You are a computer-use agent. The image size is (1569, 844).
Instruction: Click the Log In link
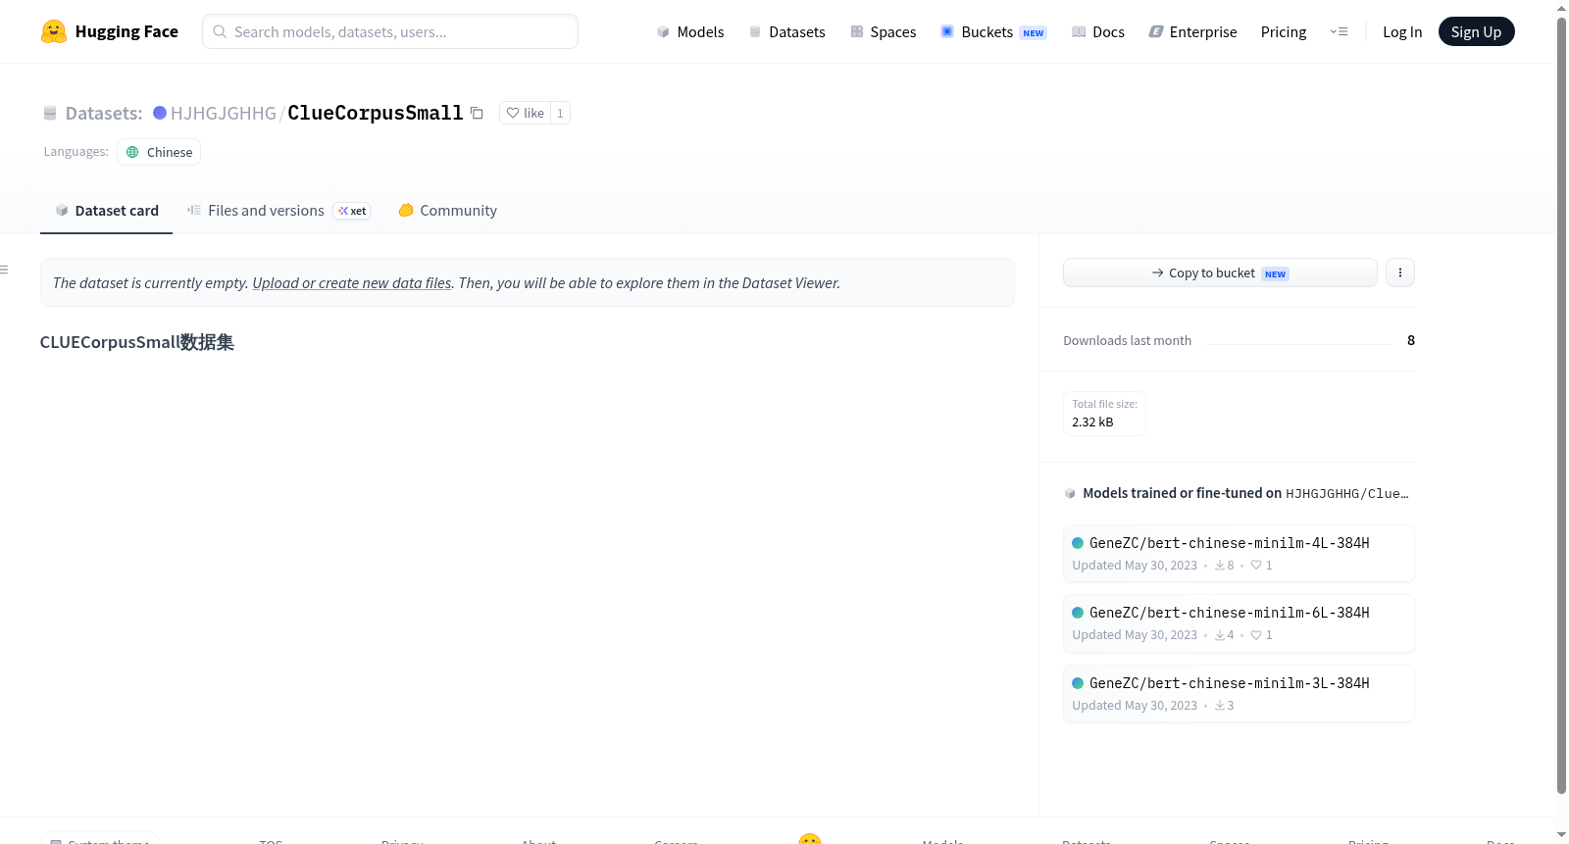click(1402, 31)
